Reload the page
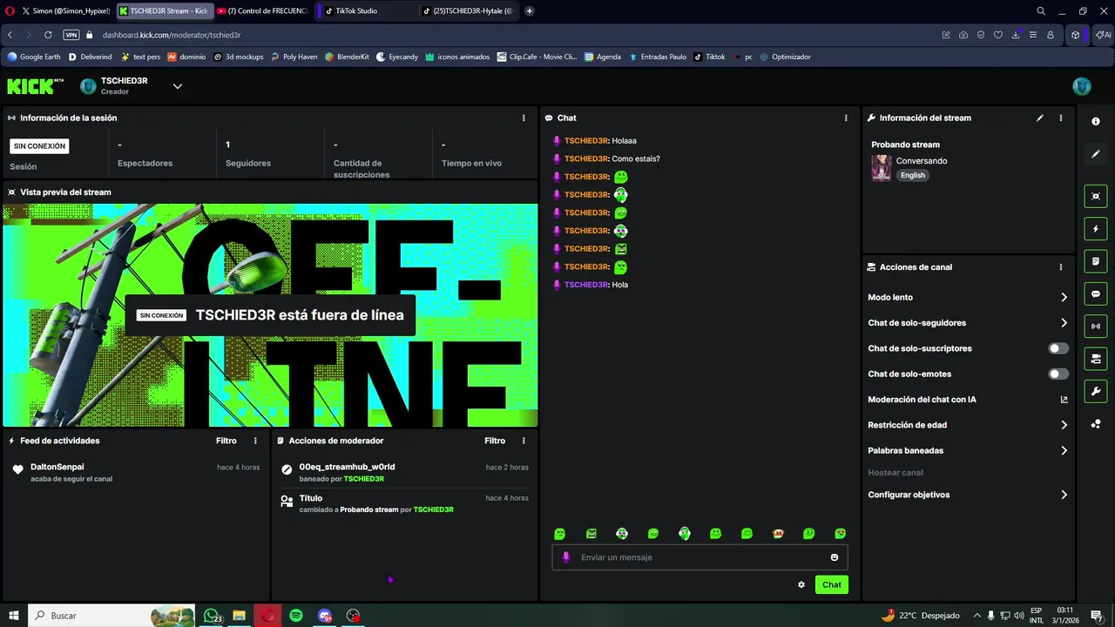 tap(48, 35)
